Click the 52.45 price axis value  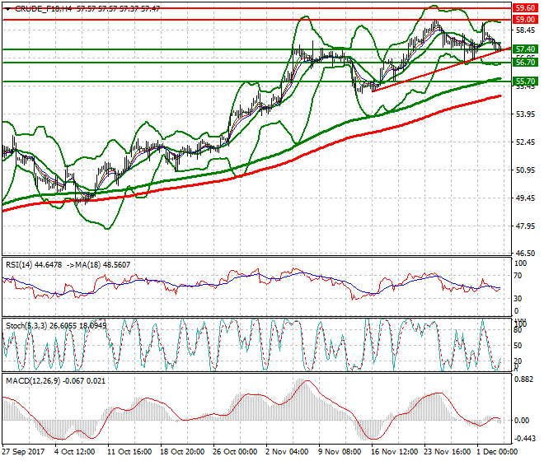525,142
